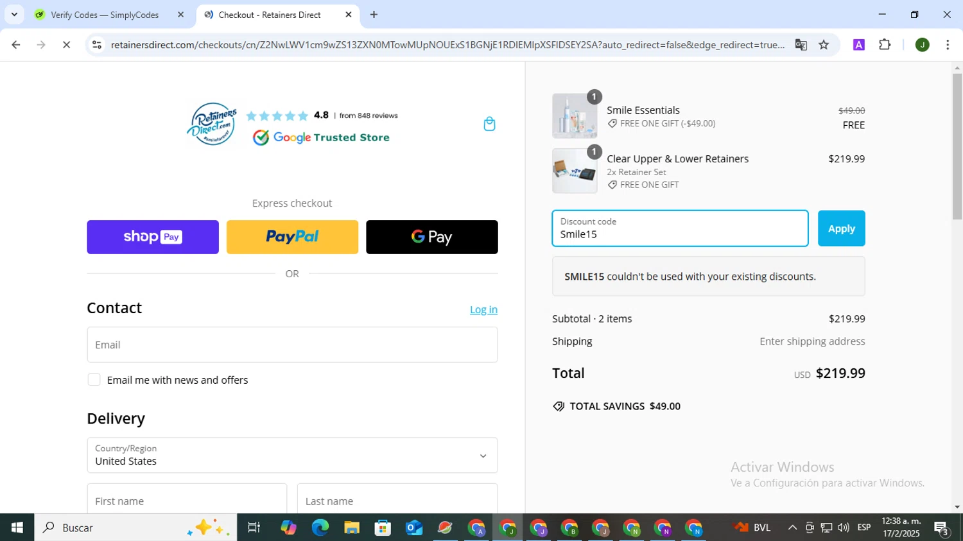The height and width of the screenshot is (541, 963).
Task: Open the browser extensions puzzle icon
Action: (885, 45)
